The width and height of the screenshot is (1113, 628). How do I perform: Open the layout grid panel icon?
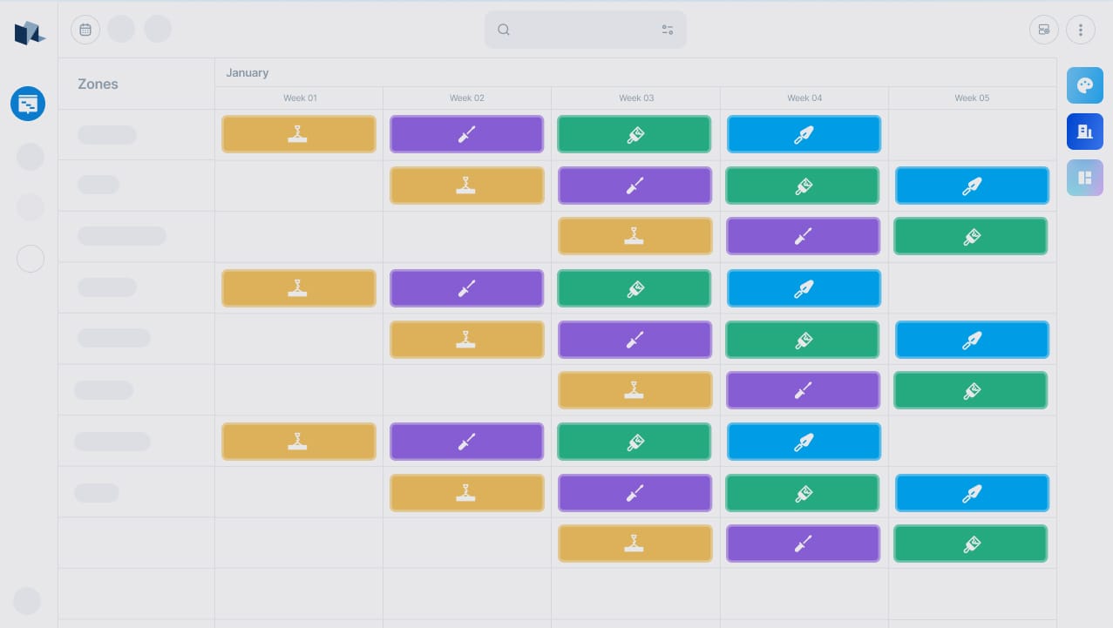point(1084,178)
